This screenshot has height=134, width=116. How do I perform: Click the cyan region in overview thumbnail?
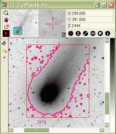(18, 31)
